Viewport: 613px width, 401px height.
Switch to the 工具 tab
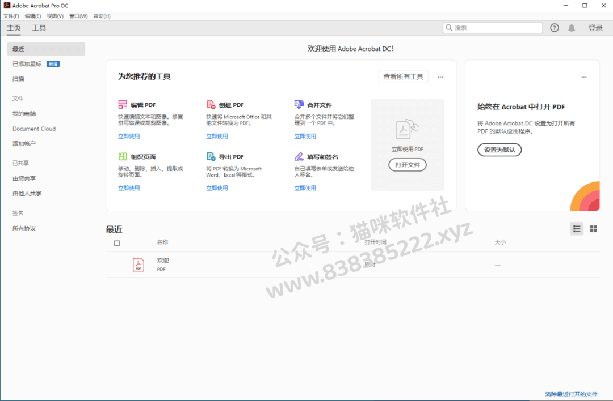click(x=39, y=28)
